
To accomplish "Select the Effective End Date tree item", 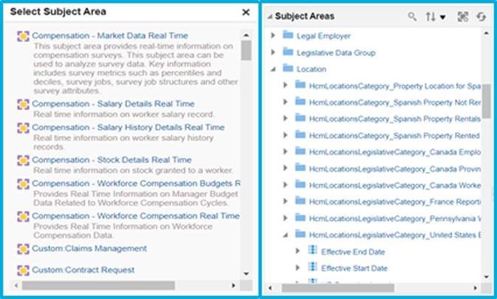I will click(x=353, y=252).
